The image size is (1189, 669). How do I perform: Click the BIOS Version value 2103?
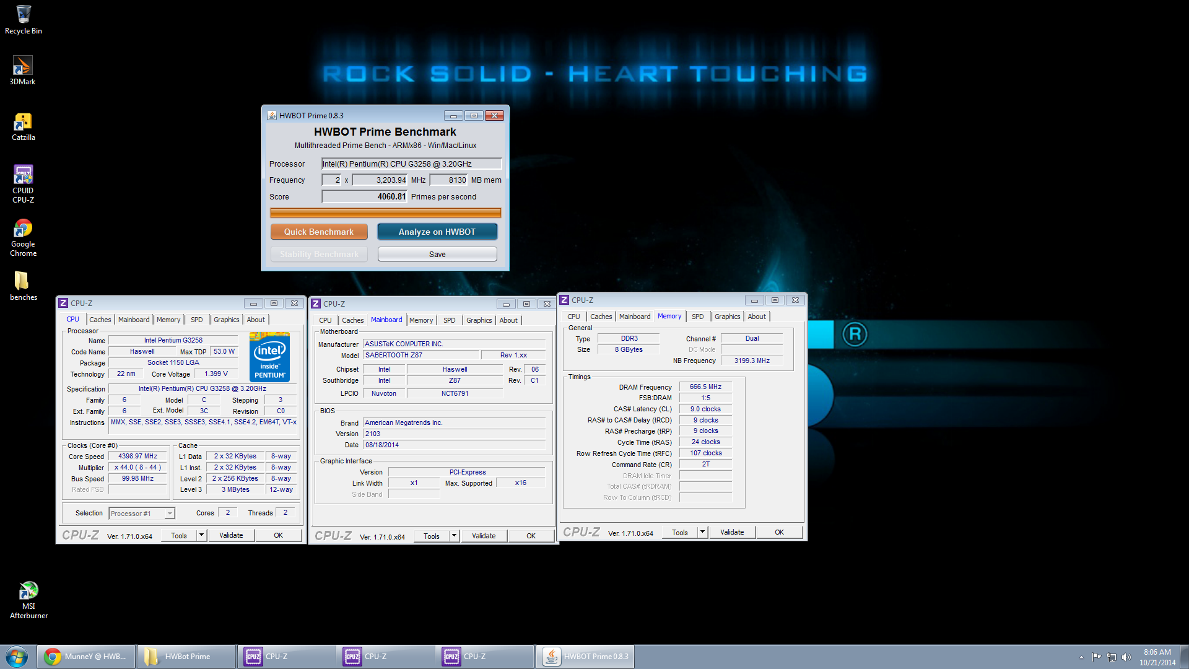click(454, 434)
